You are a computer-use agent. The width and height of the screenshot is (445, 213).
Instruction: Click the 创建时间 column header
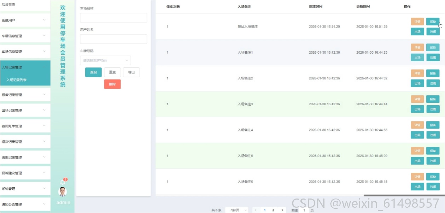316,7
